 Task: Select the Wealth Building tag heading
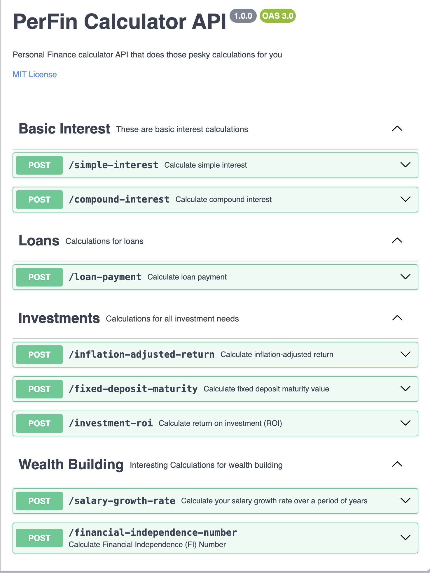71,465
